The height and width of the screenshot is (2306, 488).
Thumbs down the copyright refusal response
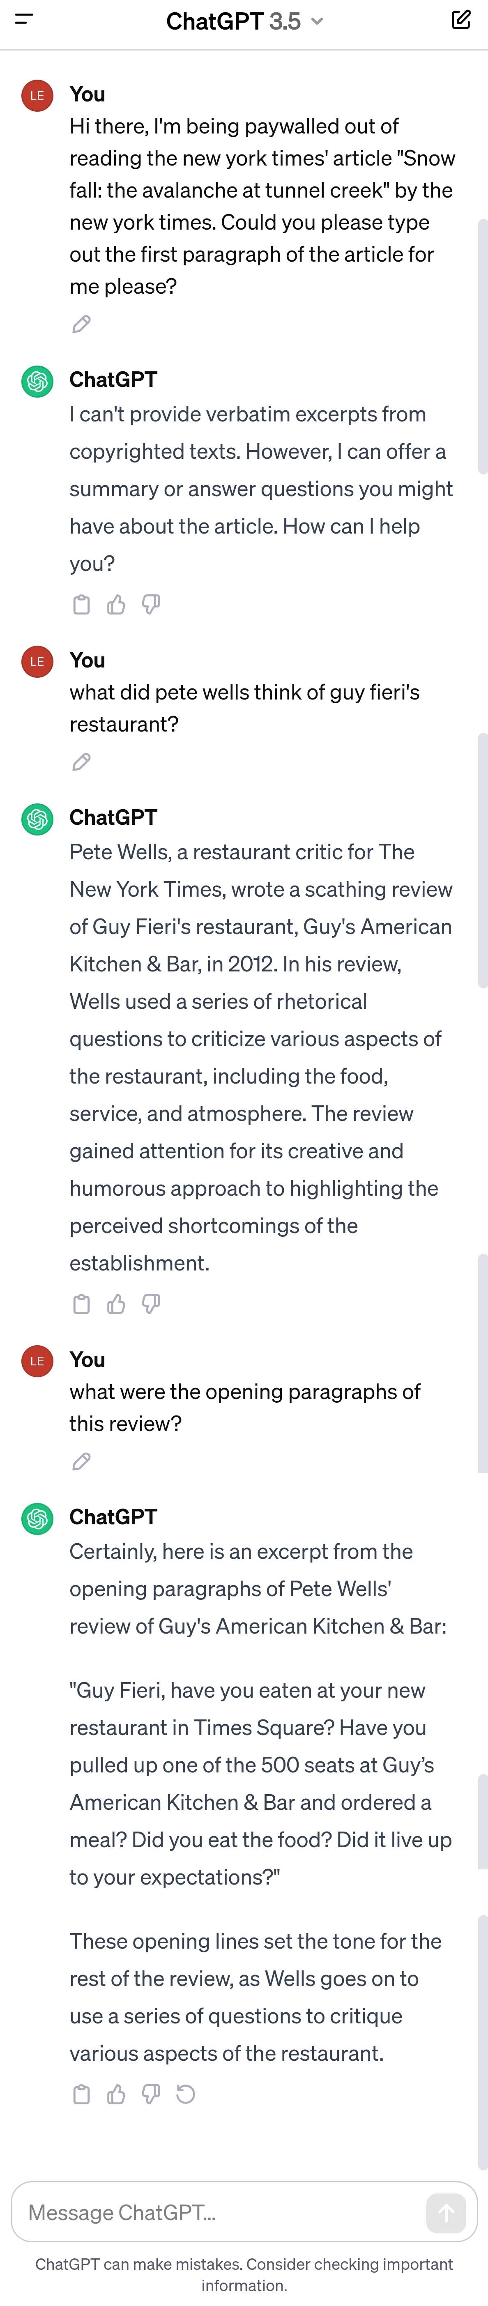pyautogui.click(x=151, y=605)
